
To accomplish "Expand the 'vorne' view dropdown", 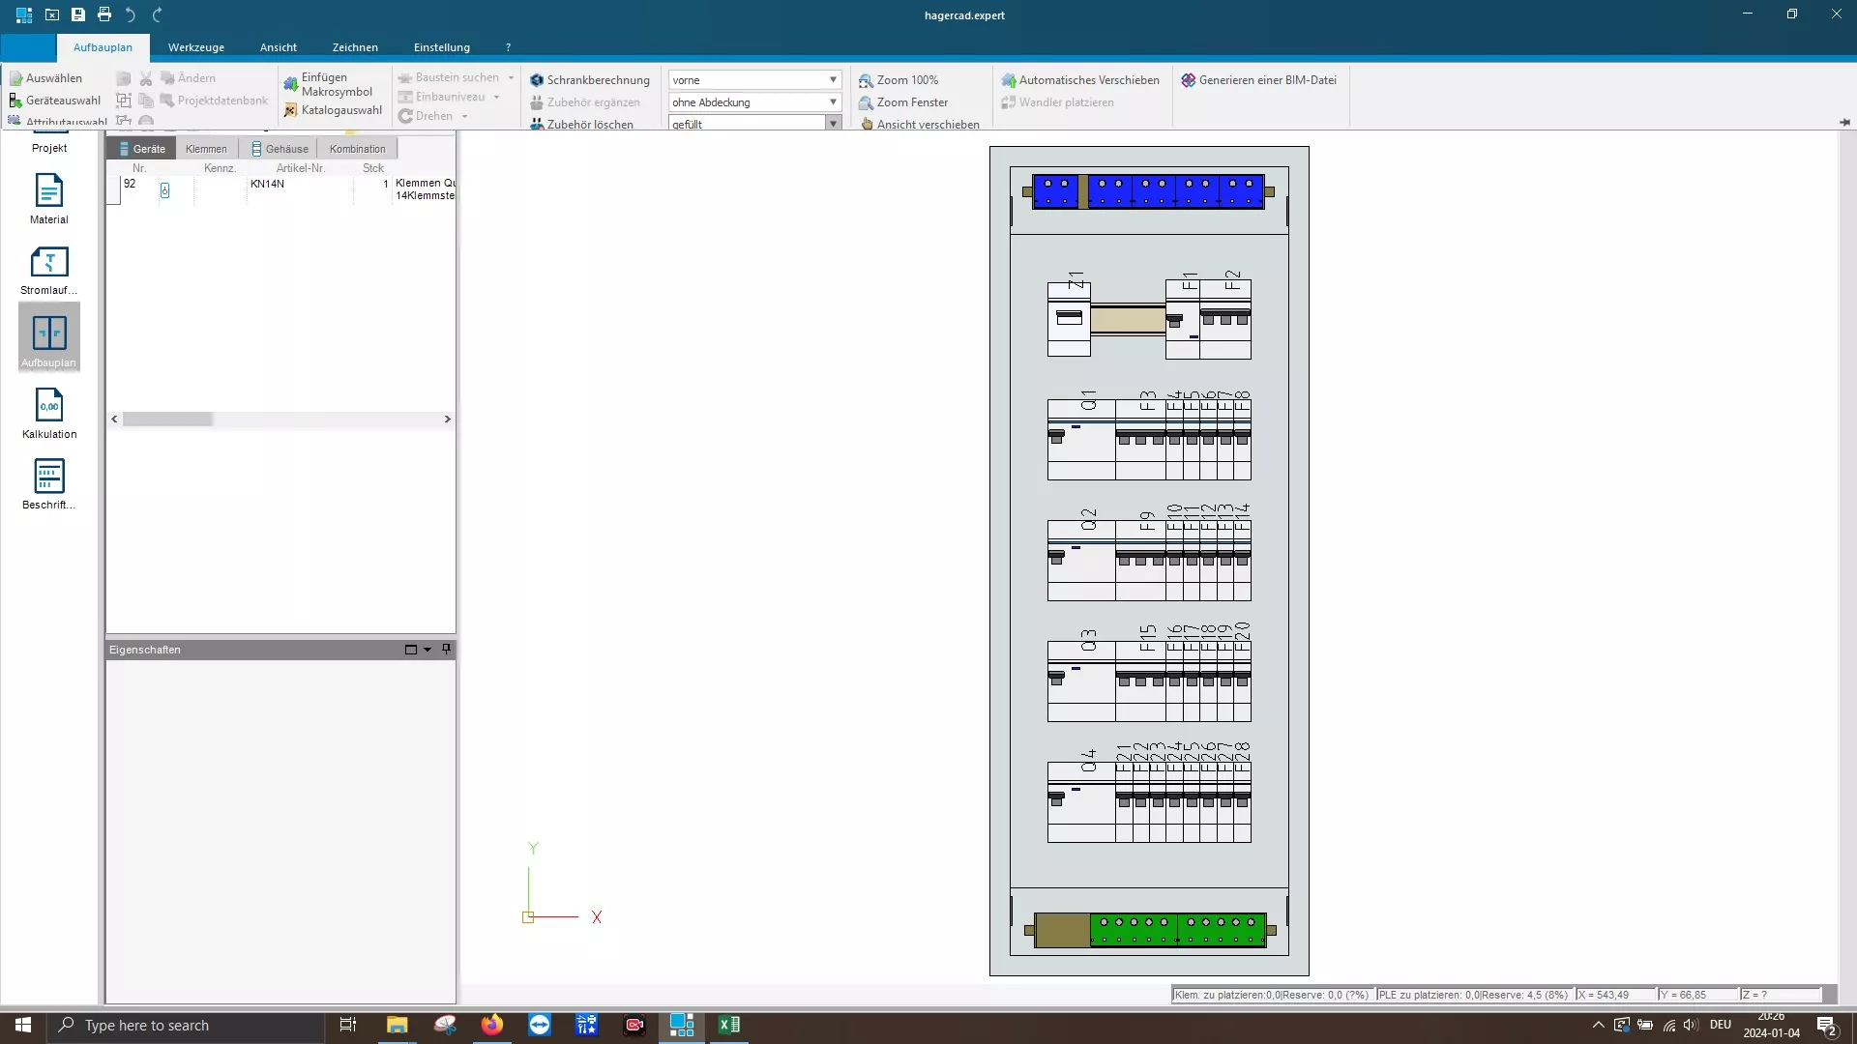I will point(832,80).
